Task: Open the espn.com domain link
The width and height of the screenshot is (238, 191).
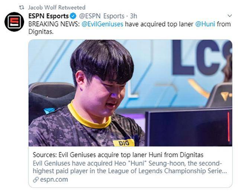Action: pos(54,179)
